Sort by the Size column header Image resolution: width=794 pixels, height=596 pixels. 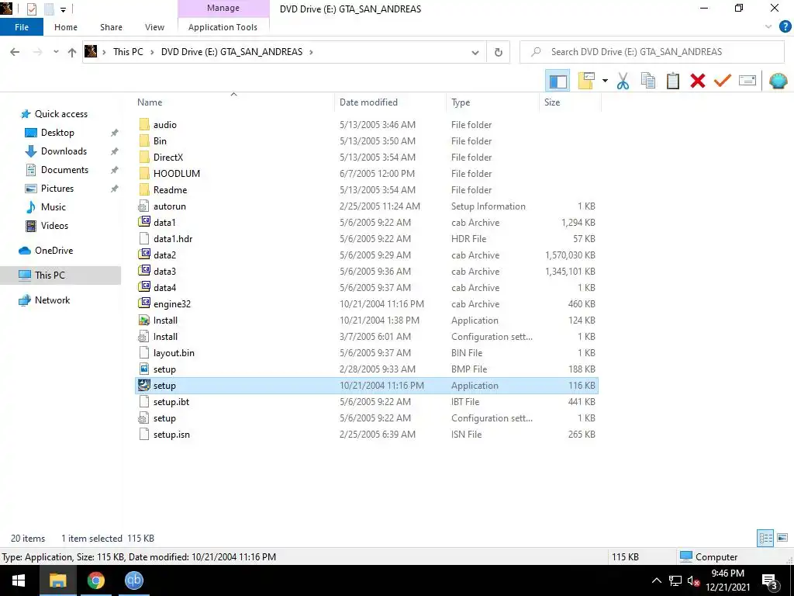point(552,102)
